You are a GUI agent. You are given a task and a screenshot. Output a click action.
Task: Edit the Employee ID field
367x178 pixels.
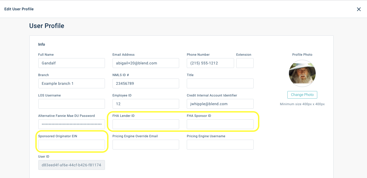click(146, 104)
